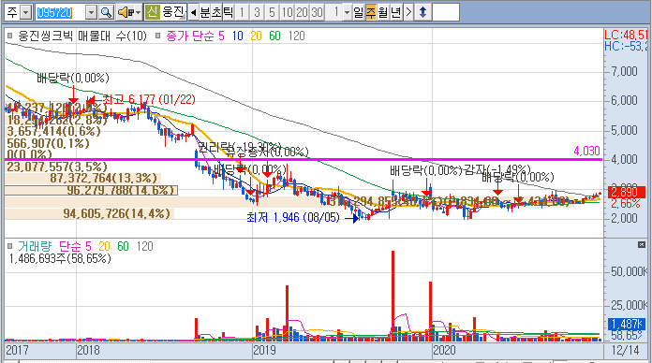Click the 1,487K volume axis tag
652x363 pixels.
(627, 324)
